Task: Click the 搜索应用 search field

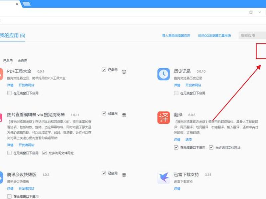Action: tap(252, 35)
